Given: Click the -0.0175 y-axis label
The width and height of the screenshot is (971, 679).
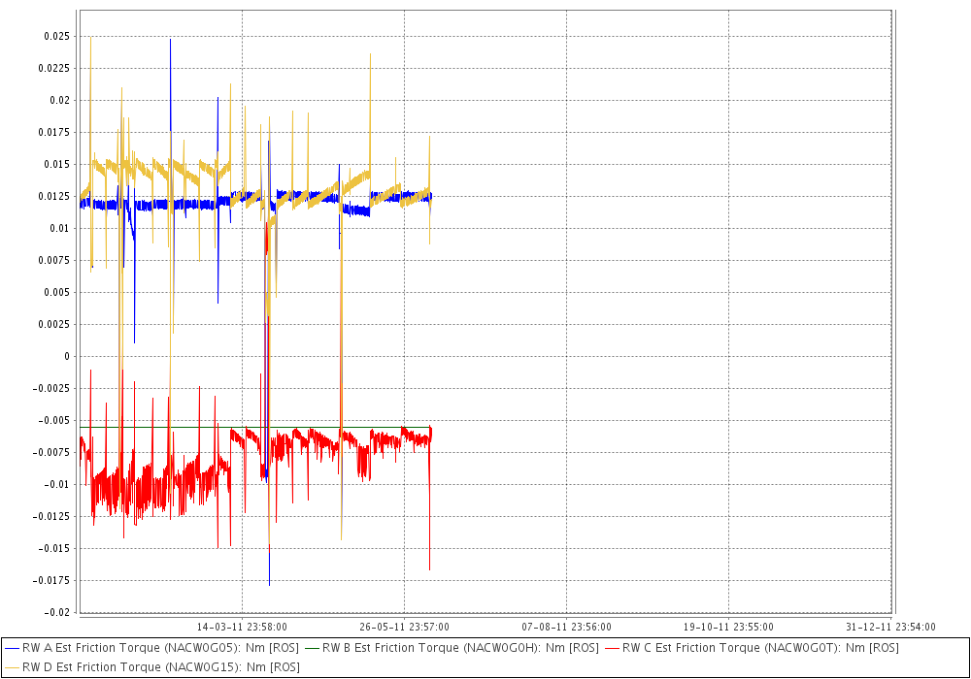Looking at the screenshot, I should click(51, 581).
